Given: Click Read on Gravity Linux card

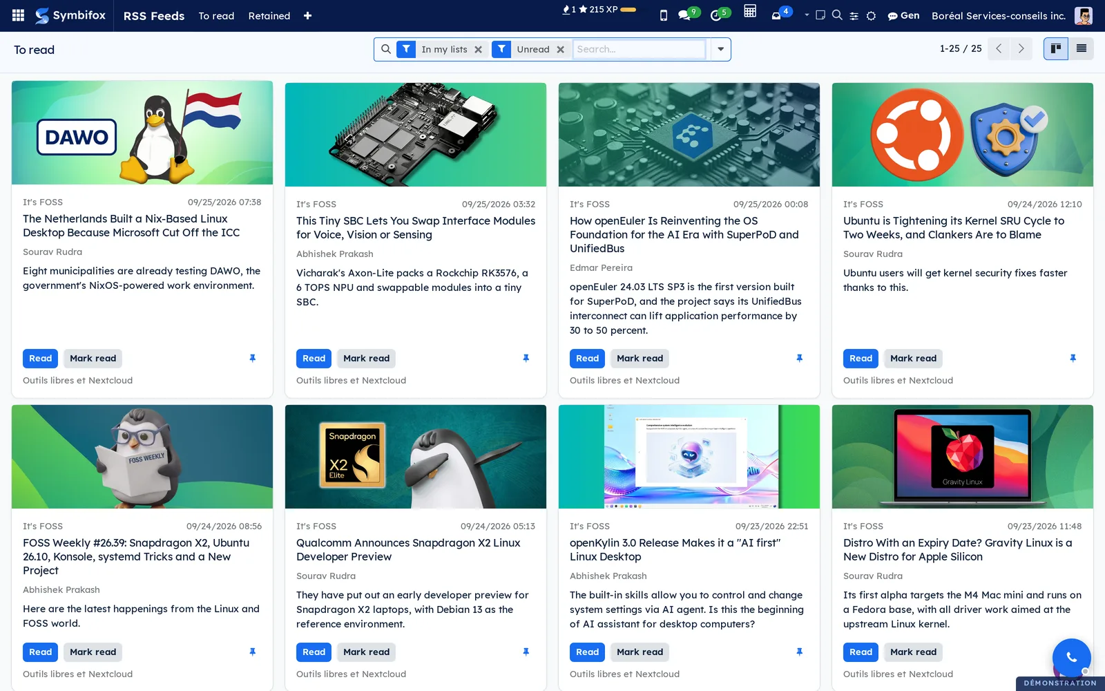Looking at the screenshot, I should [861, 652].
